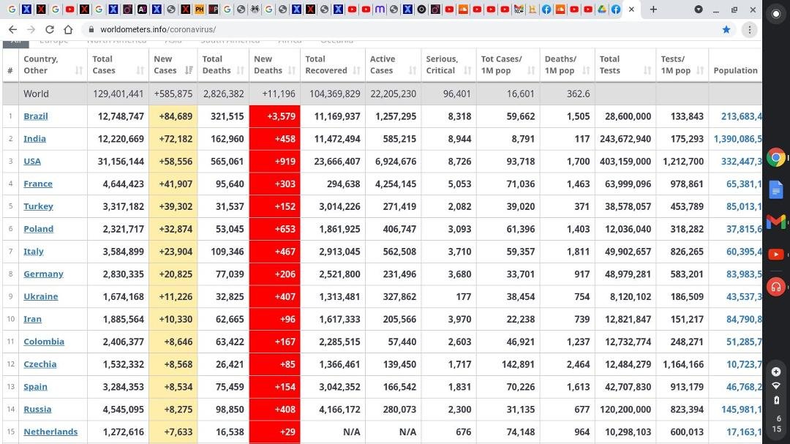Open the Colombia country link
This screenshot has height=444, width=790.
pos(44,342)
